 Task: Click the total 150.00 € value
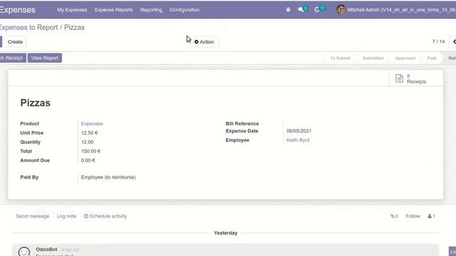[90, 151]
